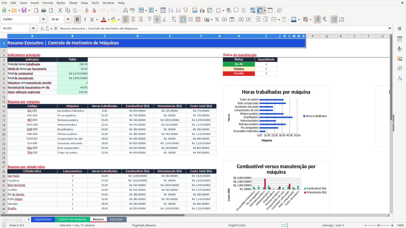The height and width of the screenshot is (228, 406).
Task: Run the Spelling check icon
Action: tap(132, 10)
